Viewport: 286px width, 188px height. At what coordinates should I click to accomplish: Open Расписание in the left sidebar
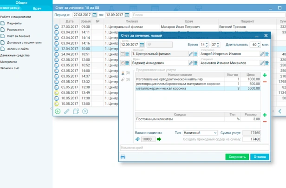[16, 29]
